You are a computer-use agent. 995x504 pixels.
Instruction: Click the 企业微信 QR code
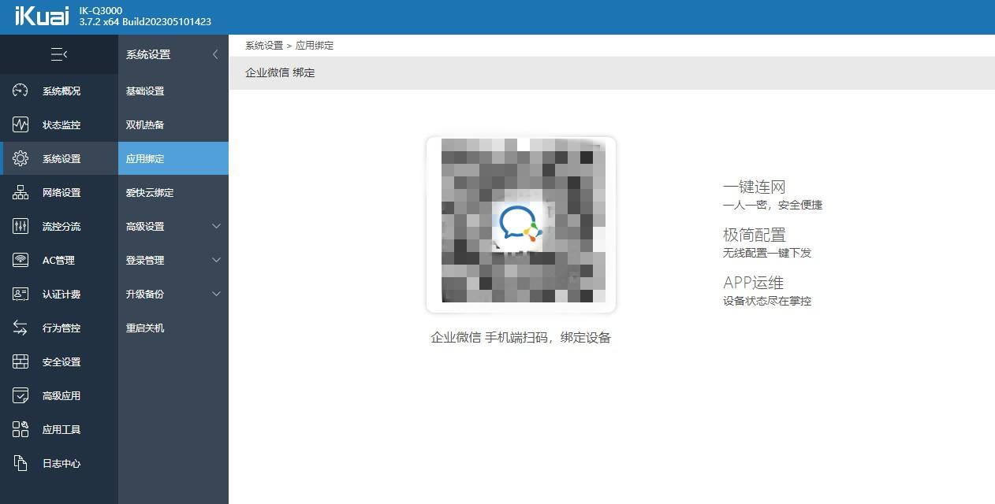520,223
